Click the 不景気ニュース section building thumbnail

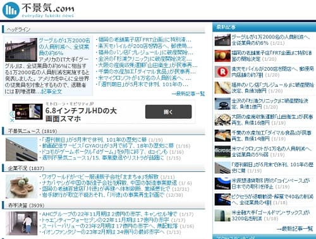pos(21,149)
